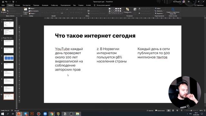This screenshot has width=206, height=116.
Task: Collapse the first section in slide panel
Action: [2, 20]
